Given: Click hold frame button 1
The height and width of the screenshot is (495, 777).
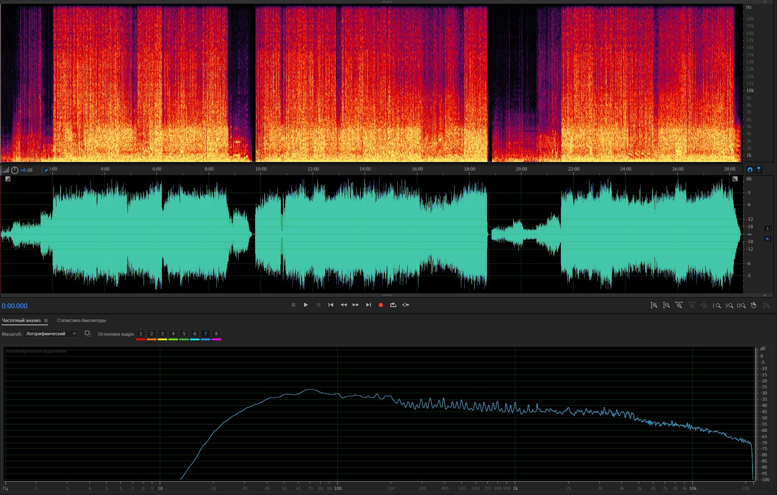Looking at the screenshot, I should pyautogui.click(x=141, y=334).
